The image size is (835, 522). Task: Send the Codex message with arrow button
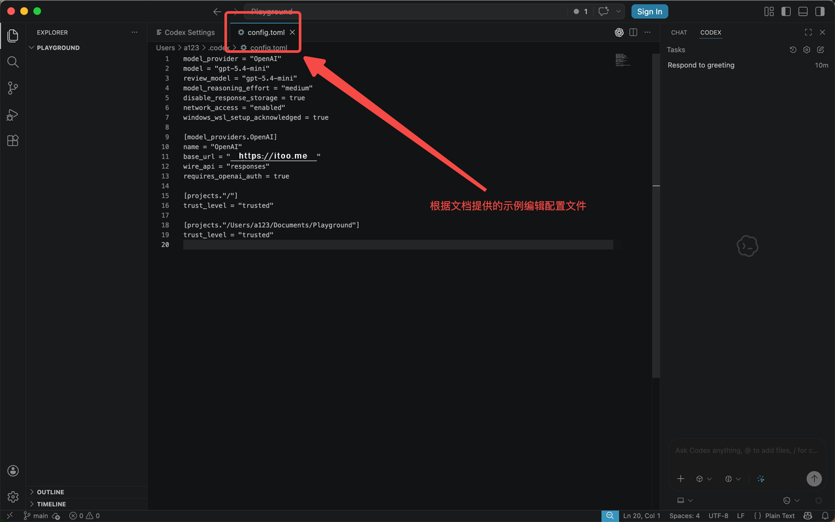point(814,479)
